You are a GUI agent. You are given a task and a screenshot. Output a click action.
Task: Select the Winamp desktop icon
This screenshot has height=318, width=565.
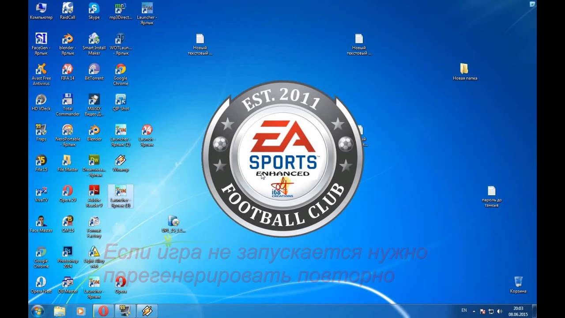click(121, 163)
